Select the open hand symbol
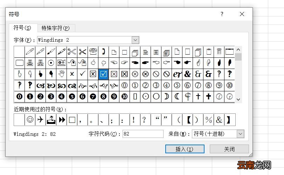284x175 pixels. click(x=61, y=74)
